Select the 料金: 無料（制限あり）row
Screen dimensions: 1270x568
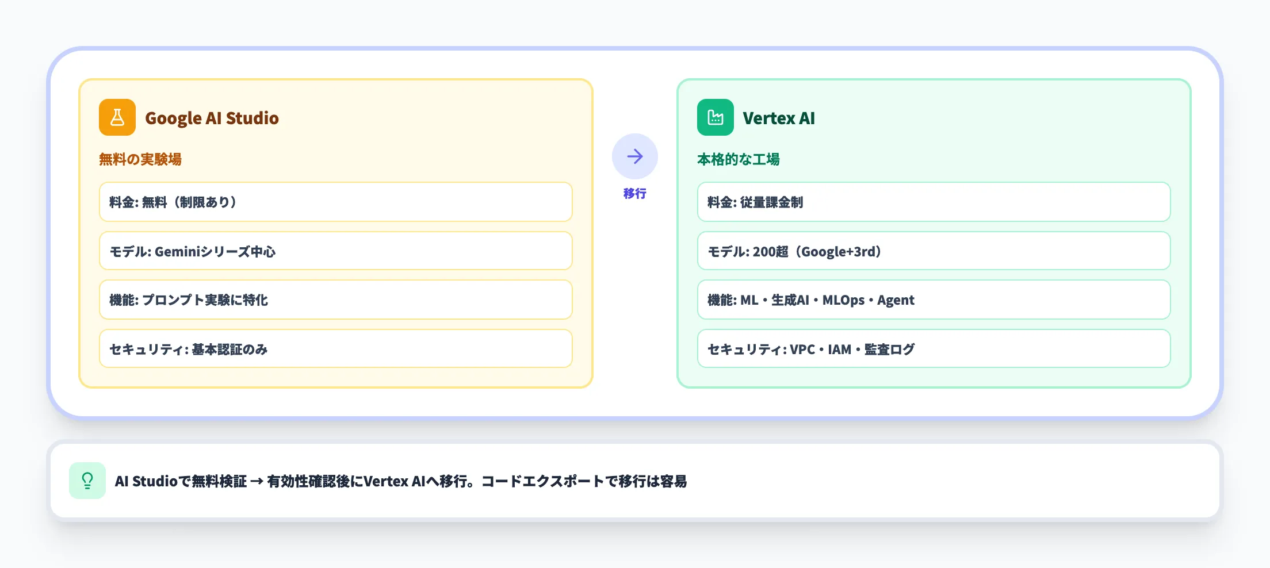click(335, 202)
